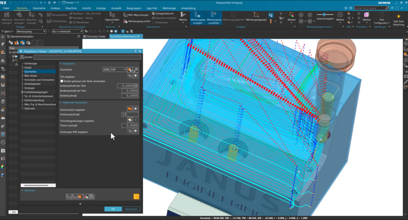Click the lock icon beside Seitenaufmaß value
This screenshot has height=220, width=408.
(x=136, y=85)
